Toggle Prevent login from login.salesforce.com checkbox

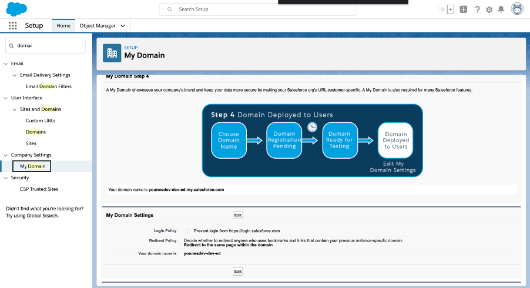point(187,231)
